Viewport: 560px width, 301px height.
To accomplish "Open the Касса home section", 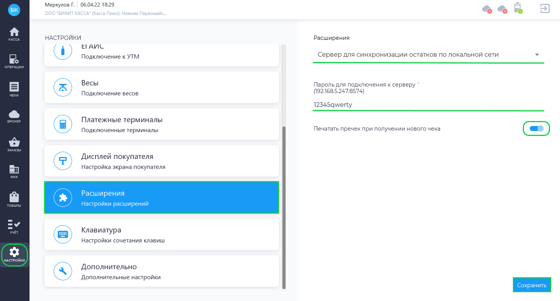I will click(14, 34).
